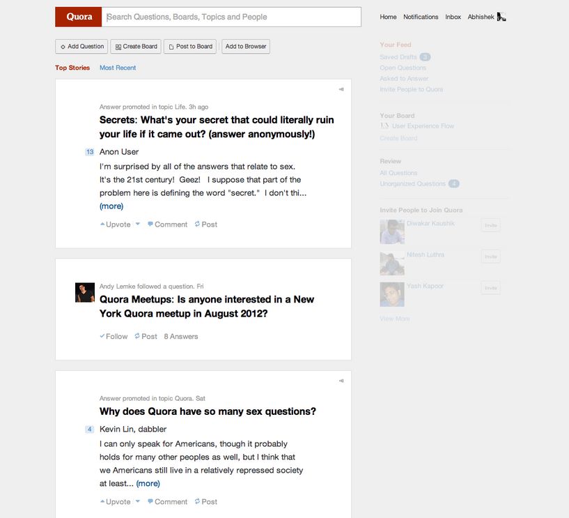The height and width of the screenshot is (518, 569).
Task: Click the Andy Lemke name link
Action: 116,287
